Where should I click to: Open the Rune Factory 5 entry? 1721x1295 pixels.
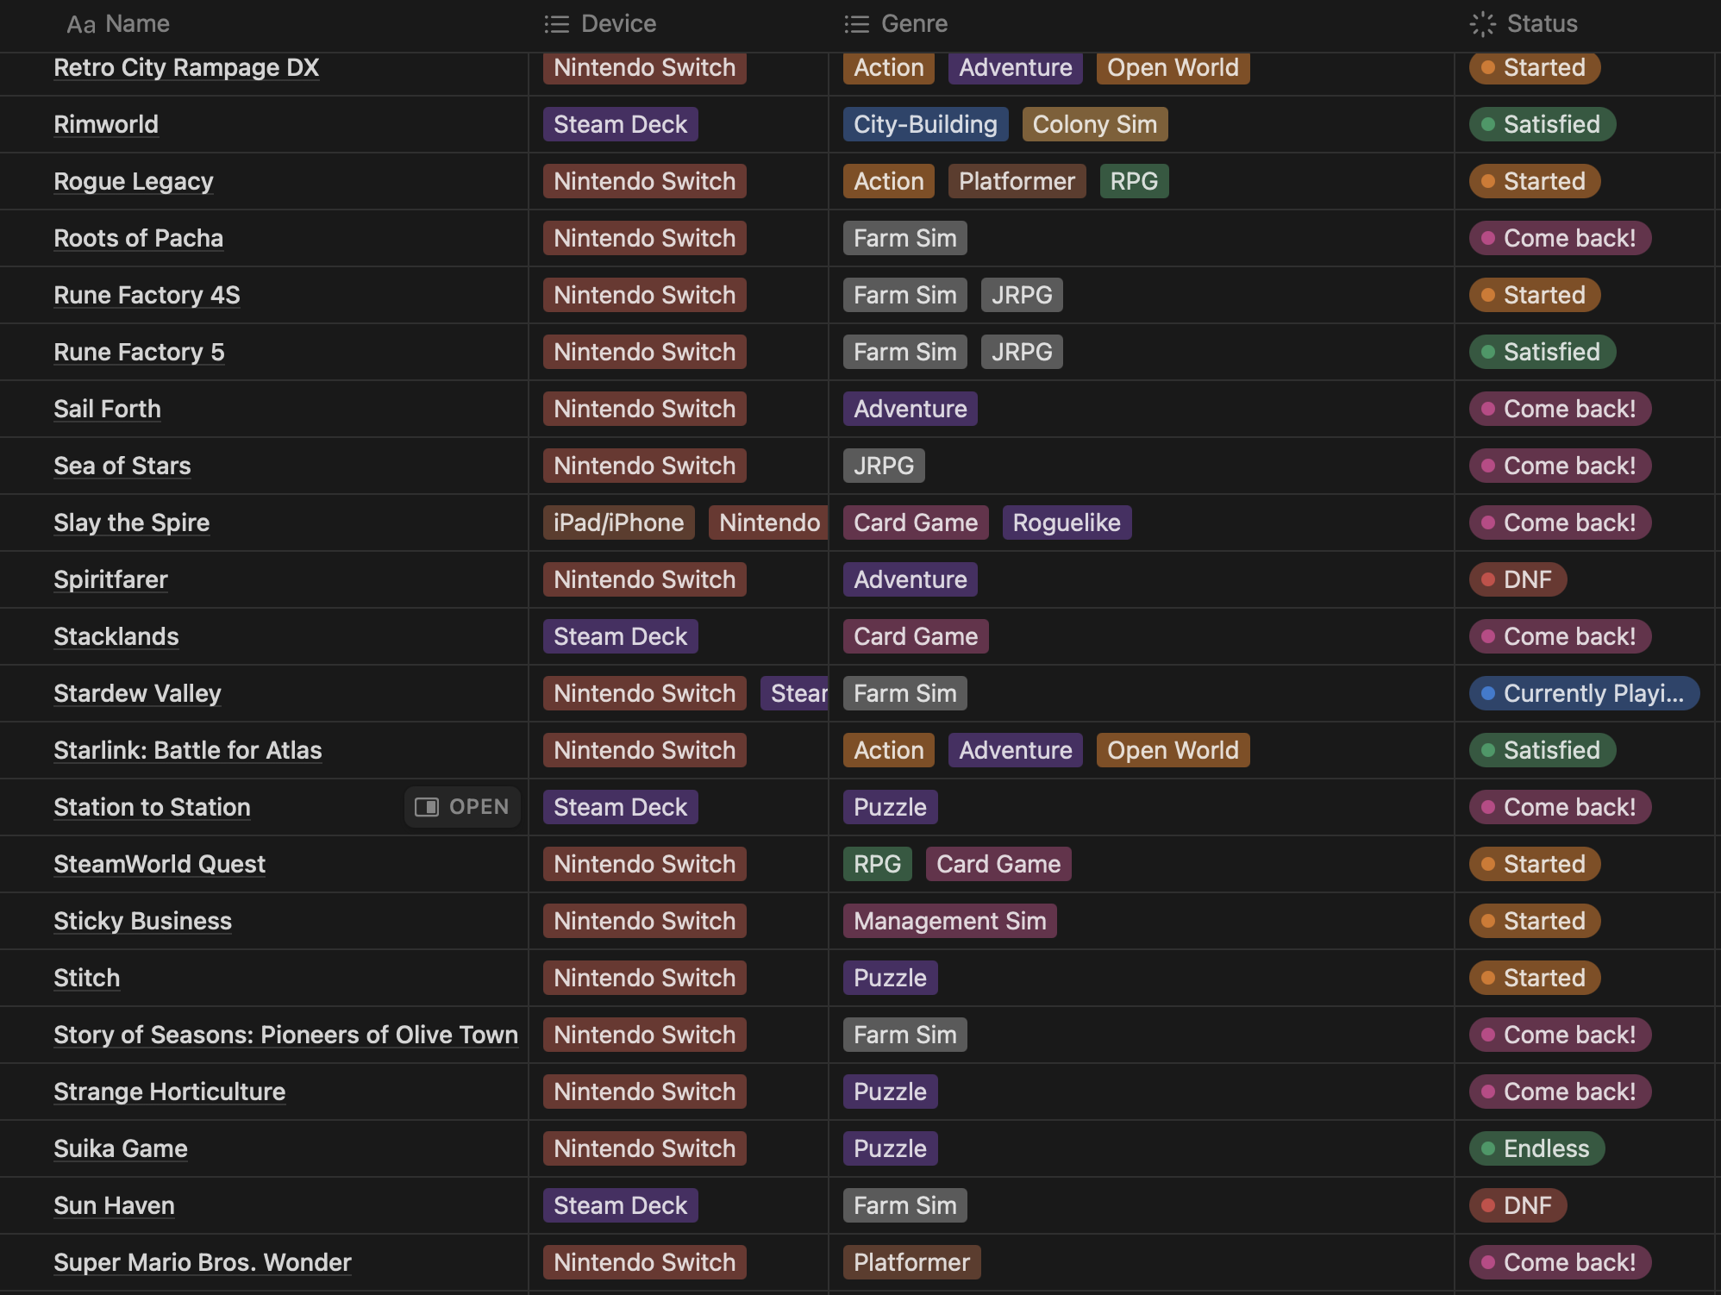click(x=139, y=352)
